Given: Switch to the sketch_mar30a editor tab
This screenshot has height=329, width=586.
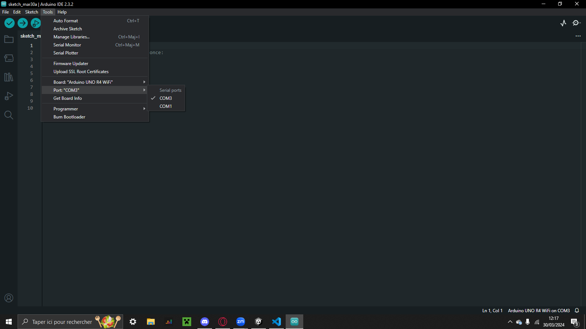Looking at the screenshot, I should click(30, 36).
